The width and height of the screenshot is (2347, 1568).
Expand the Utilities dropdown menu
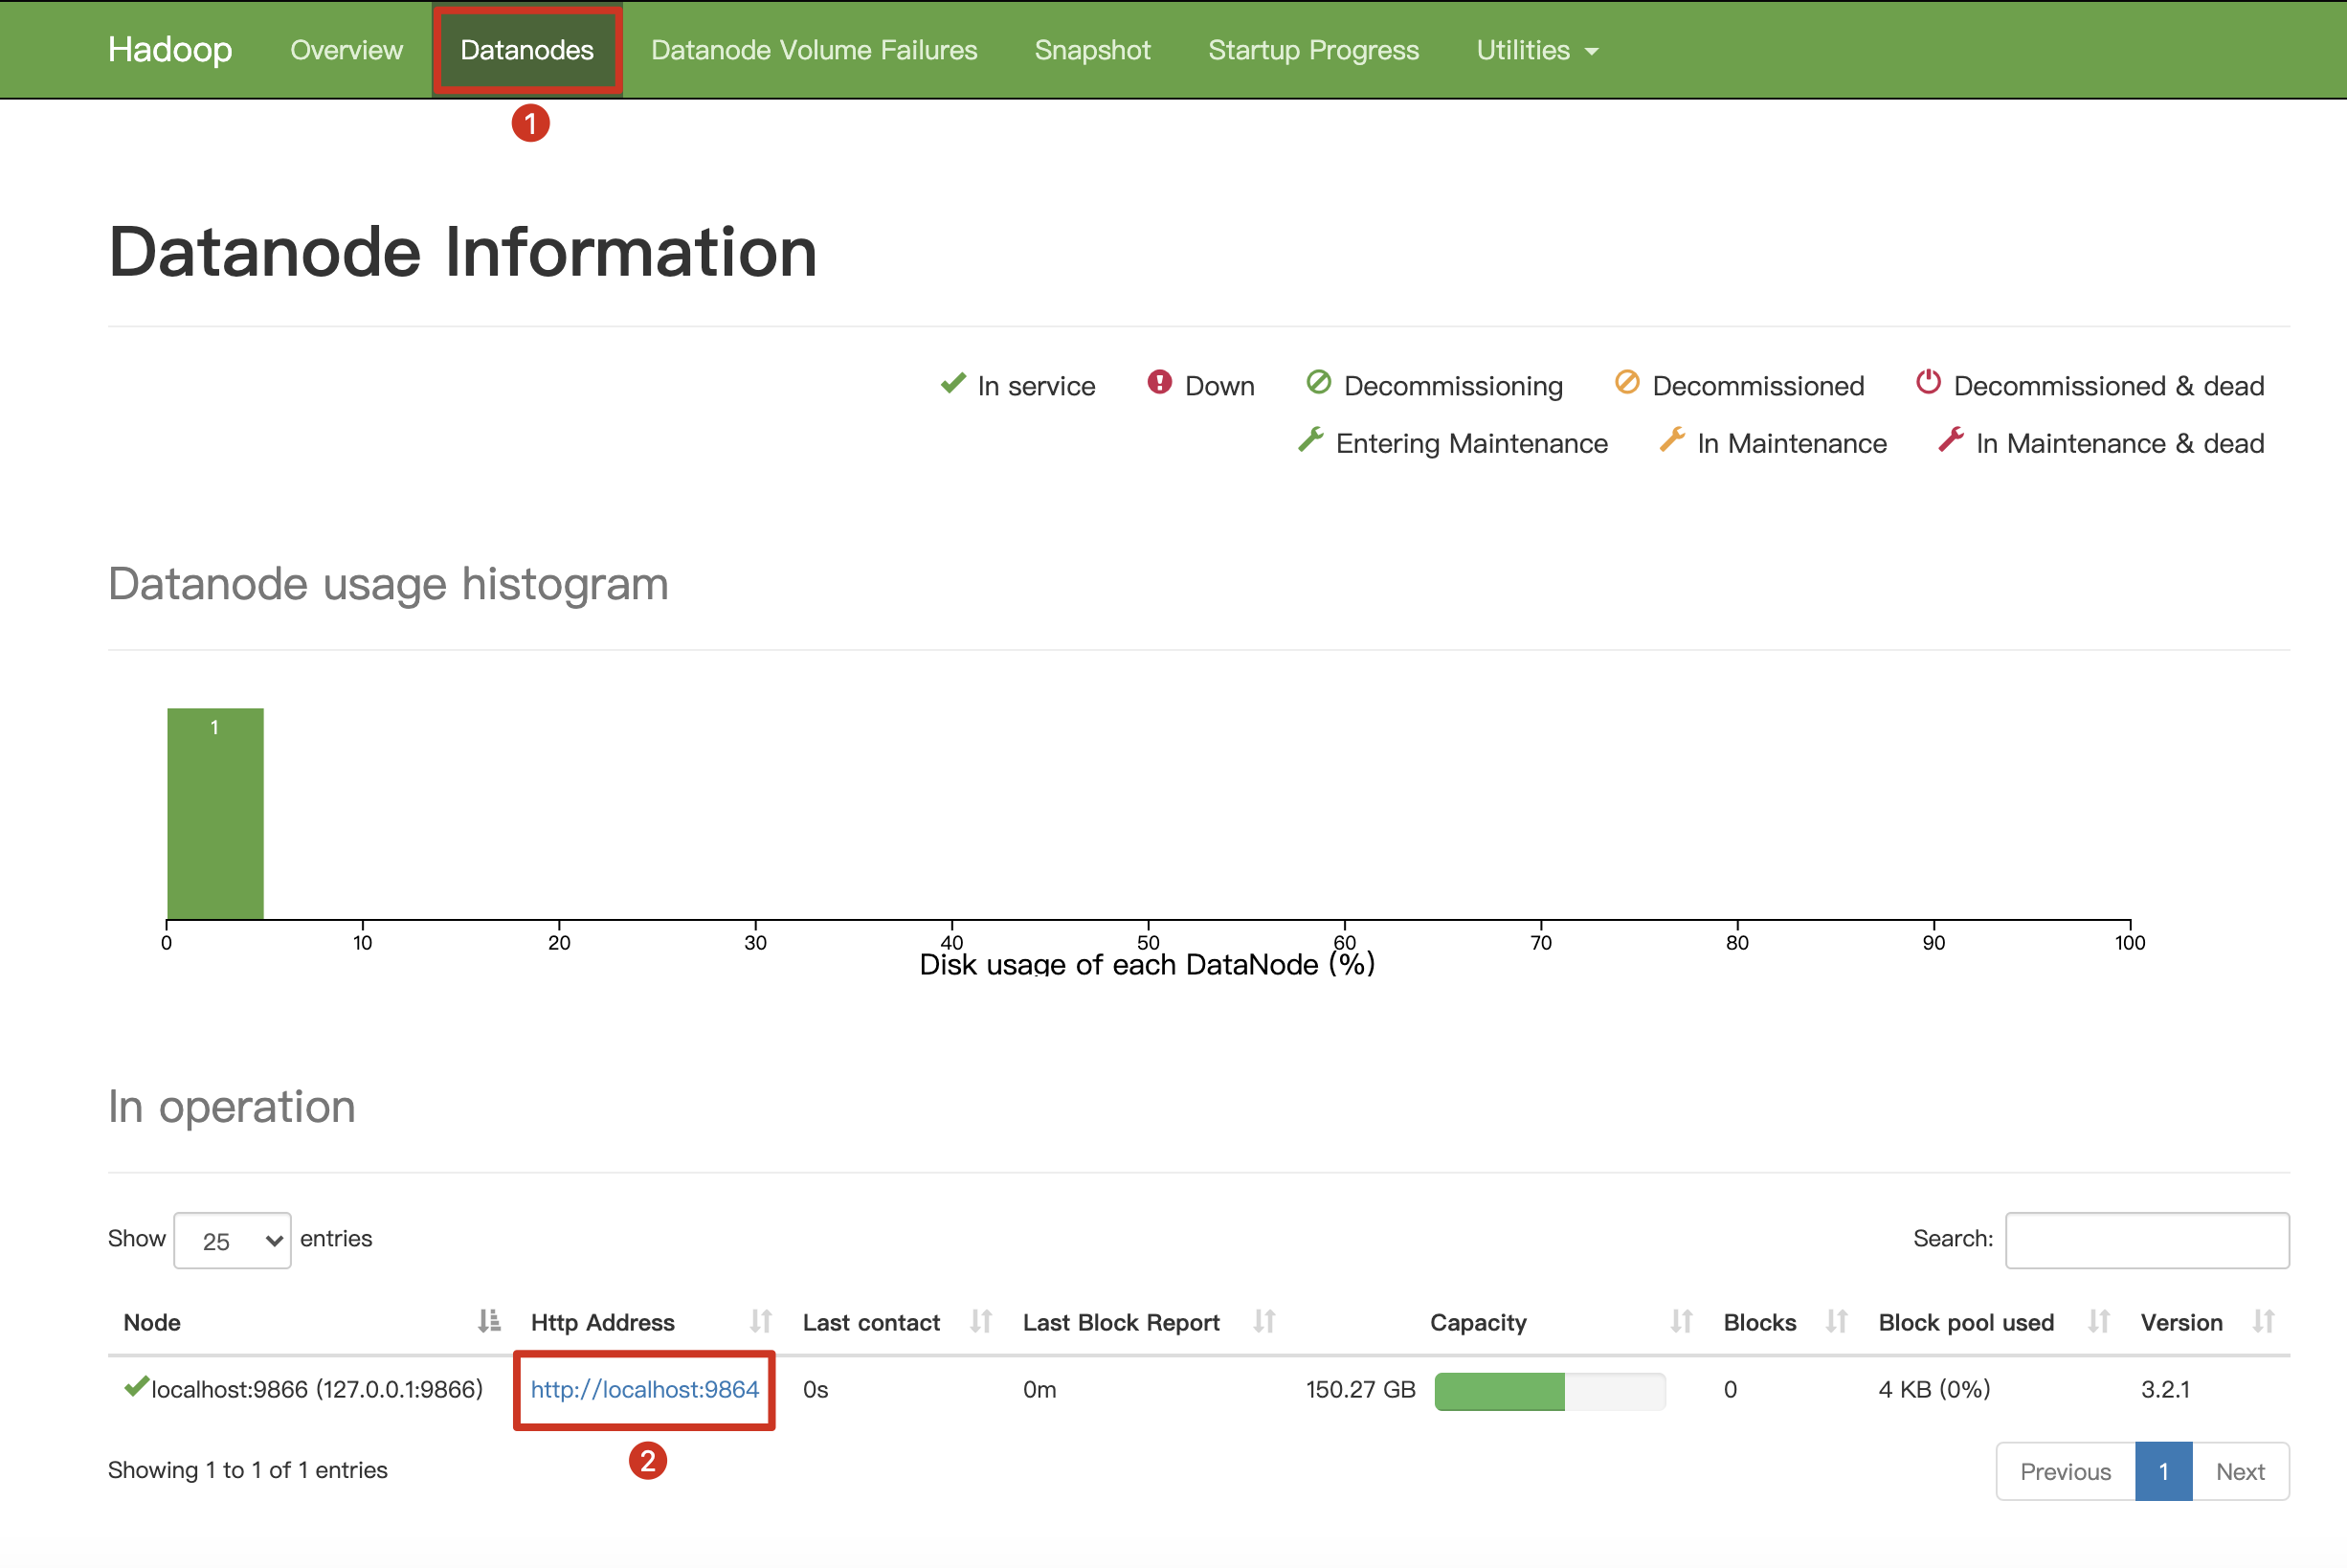coord(1536,50)
